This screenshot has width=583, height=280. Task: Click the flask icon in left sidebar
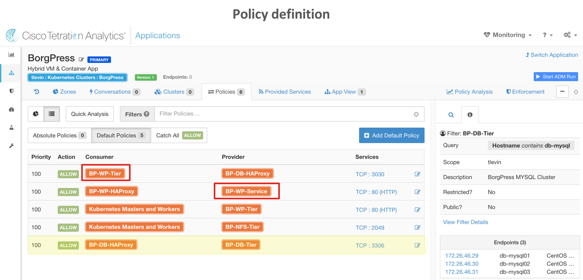(x=11, y=128)
